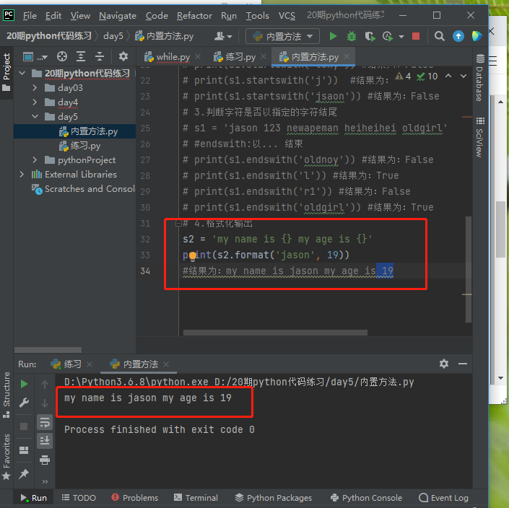Open the user account dropdown icon
The width and height of the screenshot is (509, 508).
pyautogui.click(x=223, y=36)
